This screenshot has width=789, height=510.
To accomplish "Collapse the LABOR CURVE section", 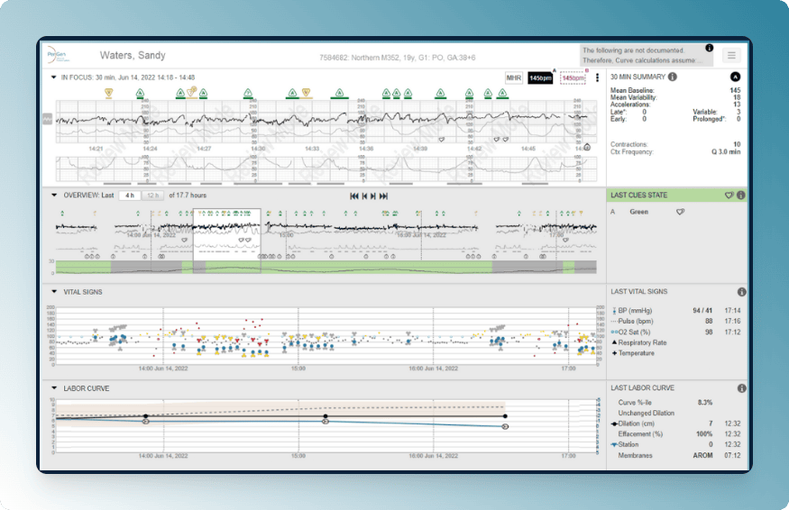I will (53, 388).
